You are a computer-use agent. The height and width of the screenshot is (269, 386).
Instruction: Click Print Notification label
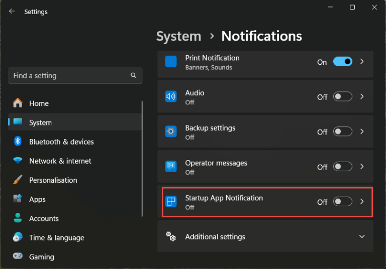pos(212,58)
